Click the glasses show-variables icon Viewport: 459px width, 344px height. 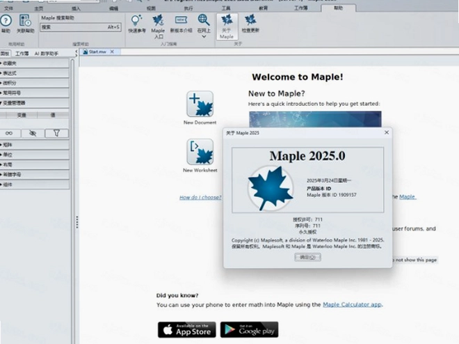[9, 133]
